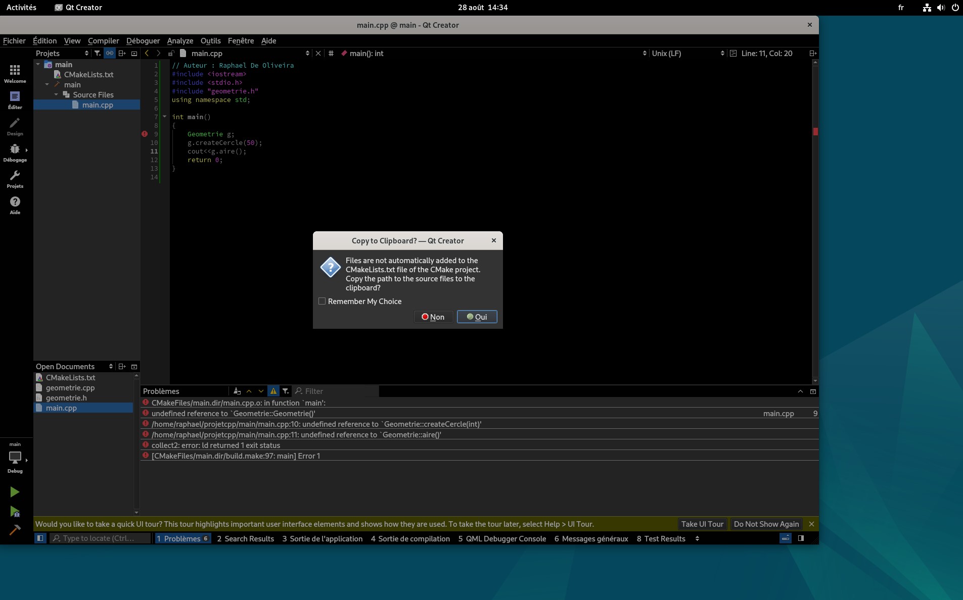Click the preprocessor # icon in editor toolbar
Viewport: 963px width, 600px height.
pyautogui.click(x=331, y=53)
